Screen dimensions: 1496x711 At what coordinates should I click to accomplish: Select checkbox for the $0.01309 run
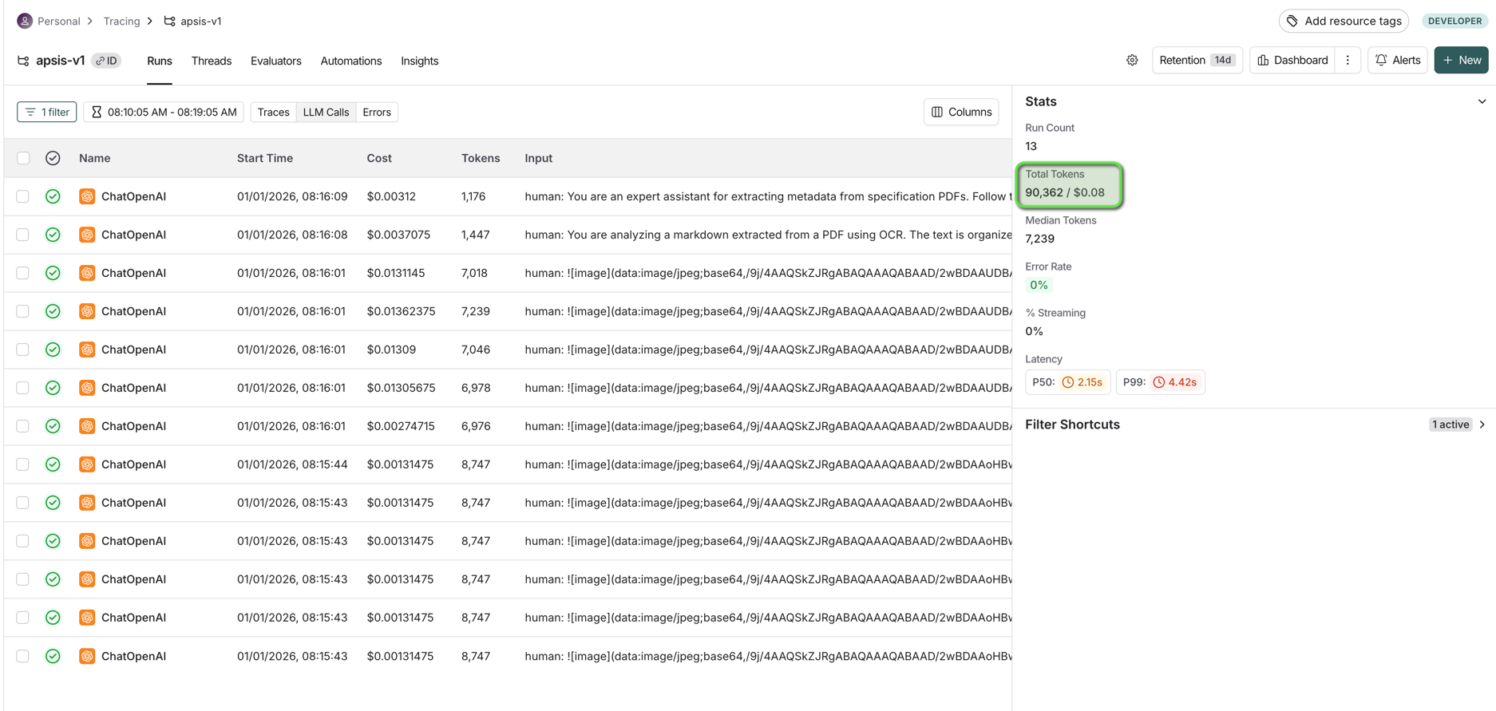(23, 350)
